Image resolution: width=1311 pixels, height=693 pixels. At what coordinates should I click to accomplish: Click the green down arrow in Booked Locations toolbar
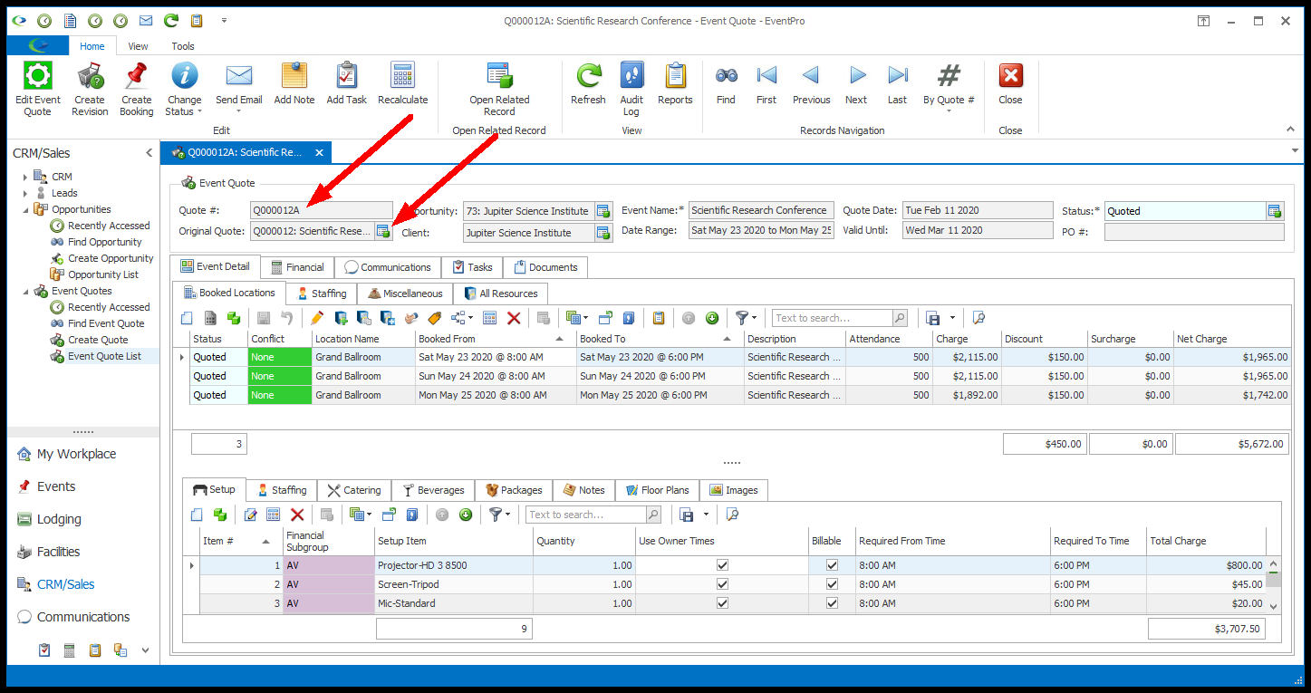pyautogui.click(x=712, y=318)
